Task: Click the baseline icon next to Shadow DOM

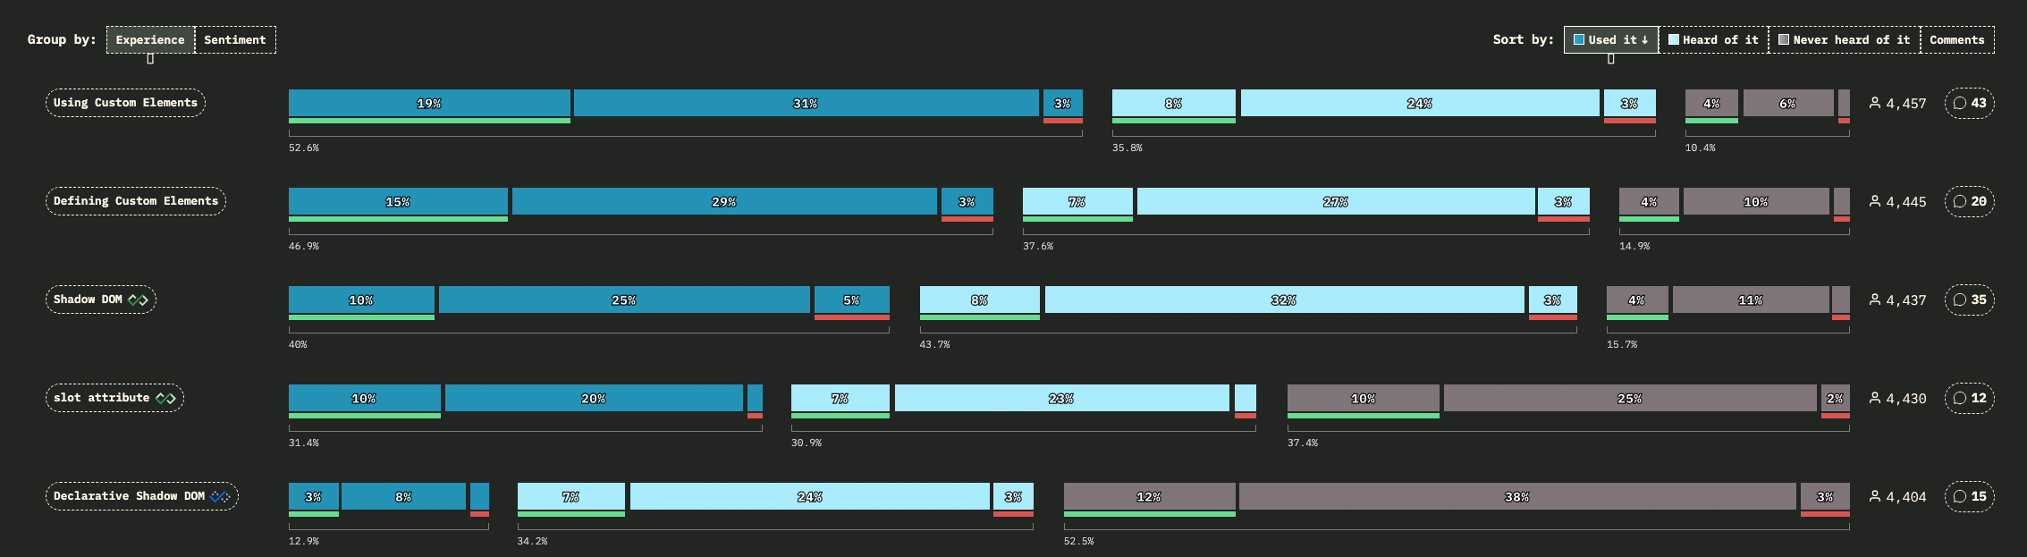Action: point(138,300)
